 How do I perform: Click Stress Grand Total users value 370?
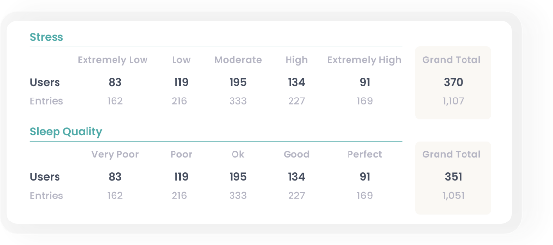pyautogui.click(x=453, y=83)
